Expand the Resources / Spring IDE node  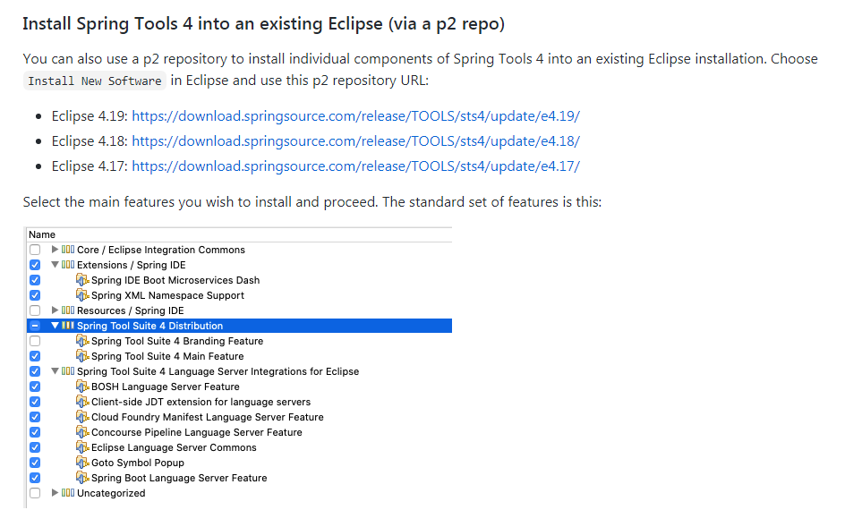55,310
